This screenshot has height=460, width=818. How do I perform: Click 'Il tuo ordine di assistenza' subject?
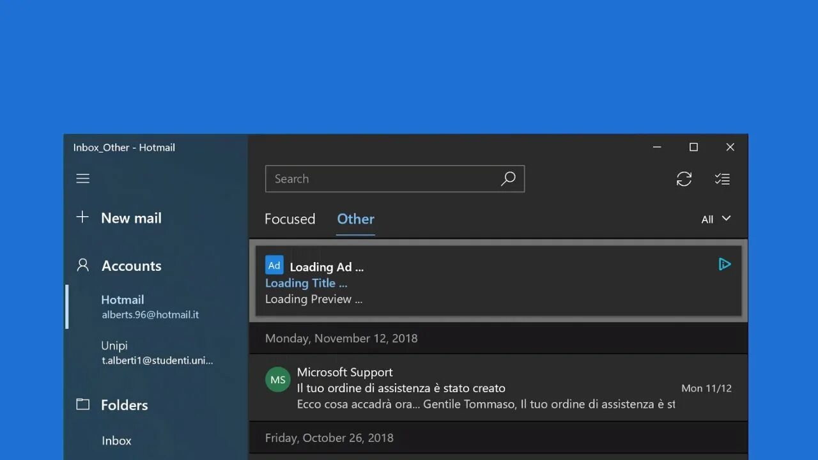click(x=401, y=388)
